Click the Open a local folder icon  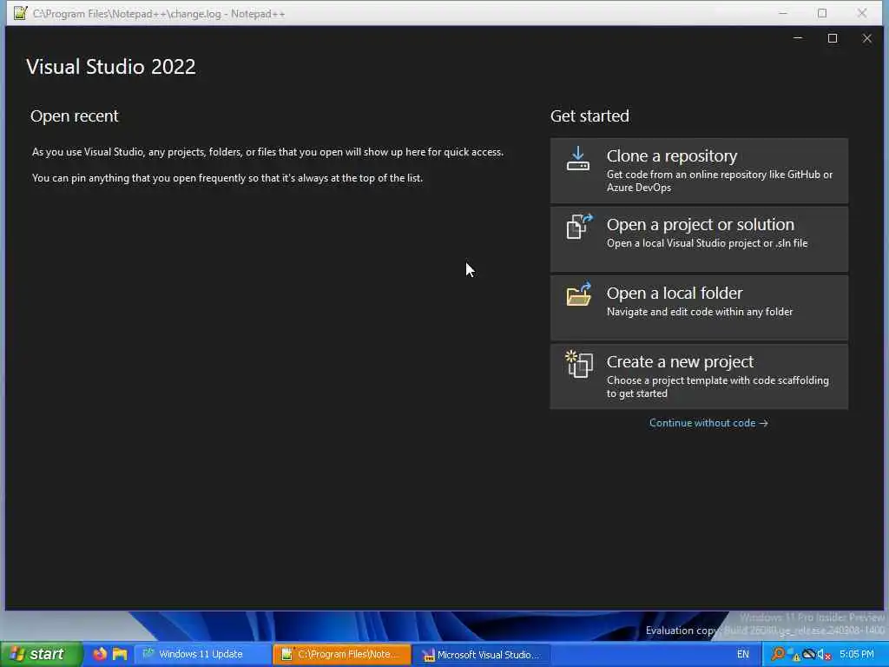pos(579,295)
